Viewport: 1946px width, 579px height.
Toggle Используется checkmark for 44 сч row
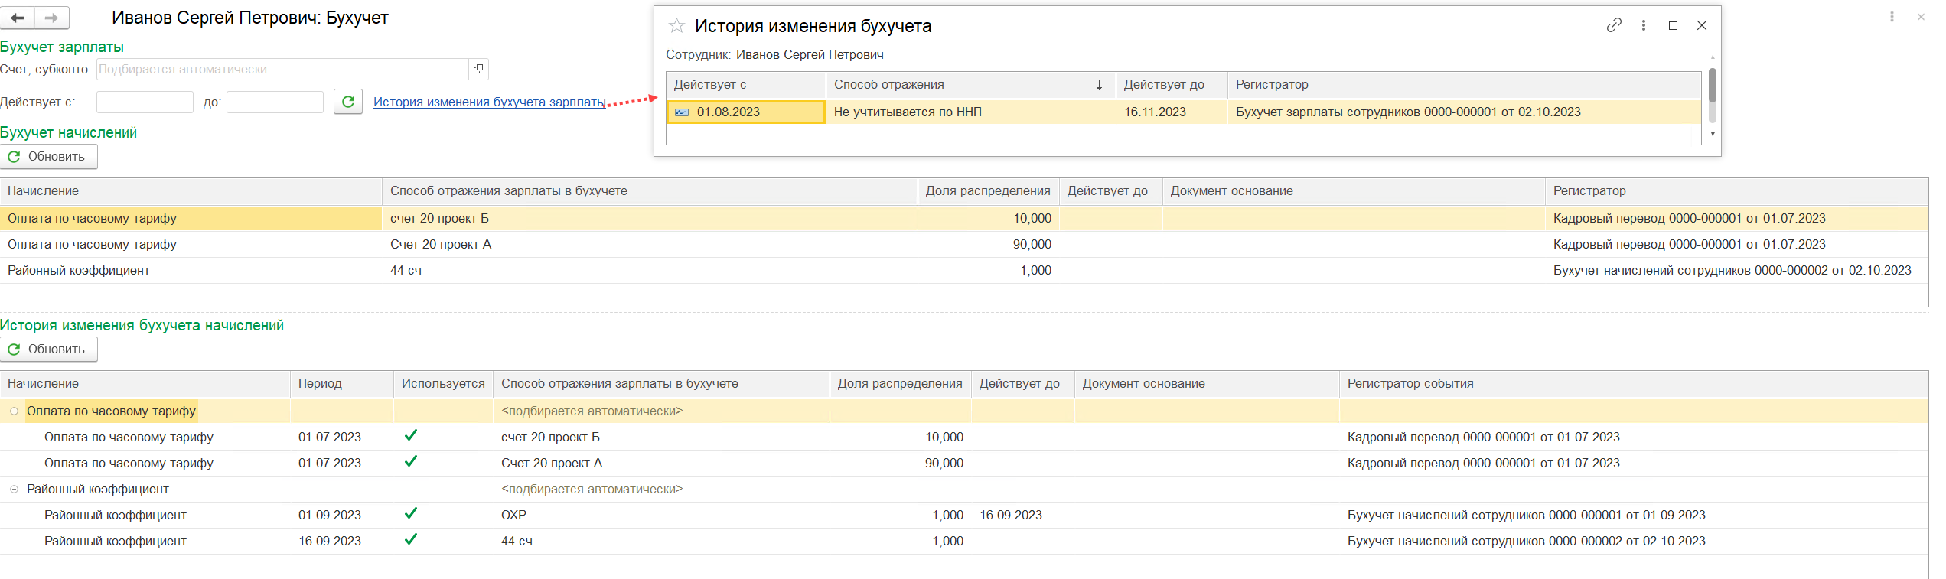tap(411, 540)
